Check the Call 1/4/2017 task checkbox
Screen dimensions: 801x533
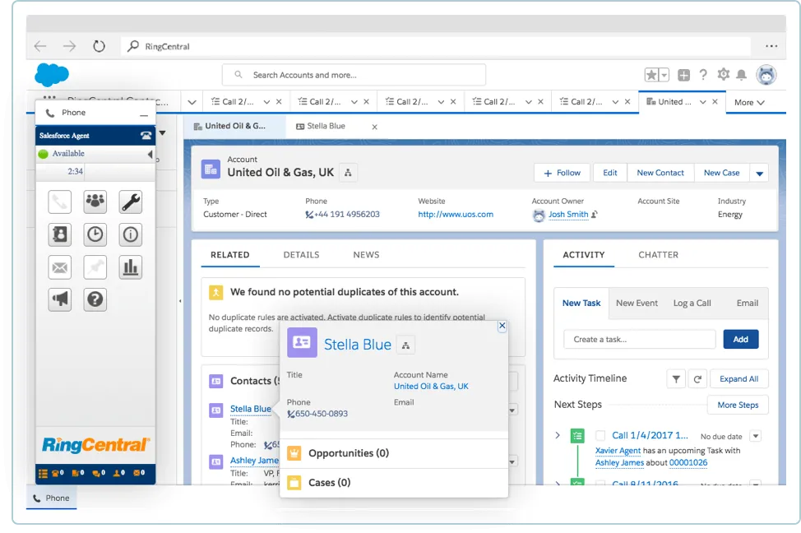(600, 436)
